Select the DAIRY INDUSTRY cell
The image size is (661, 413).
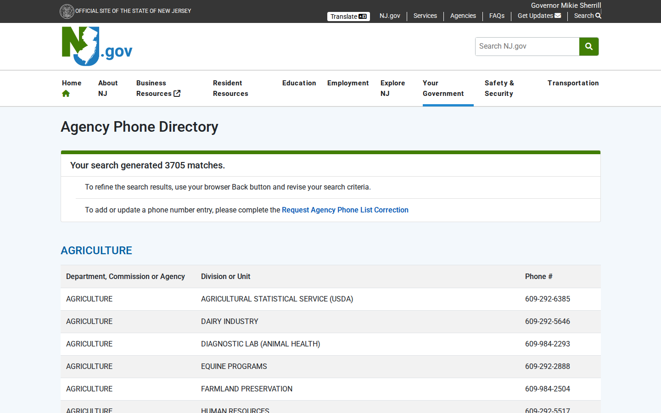click(x=230, y=321)
